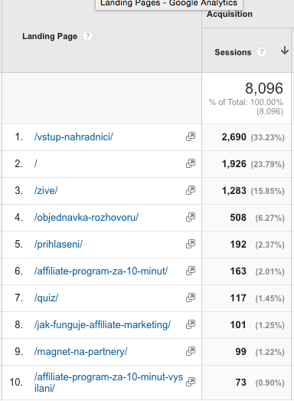
Task: Open external icon for /magnet-na-partnery/
Action: coord(191,351)
